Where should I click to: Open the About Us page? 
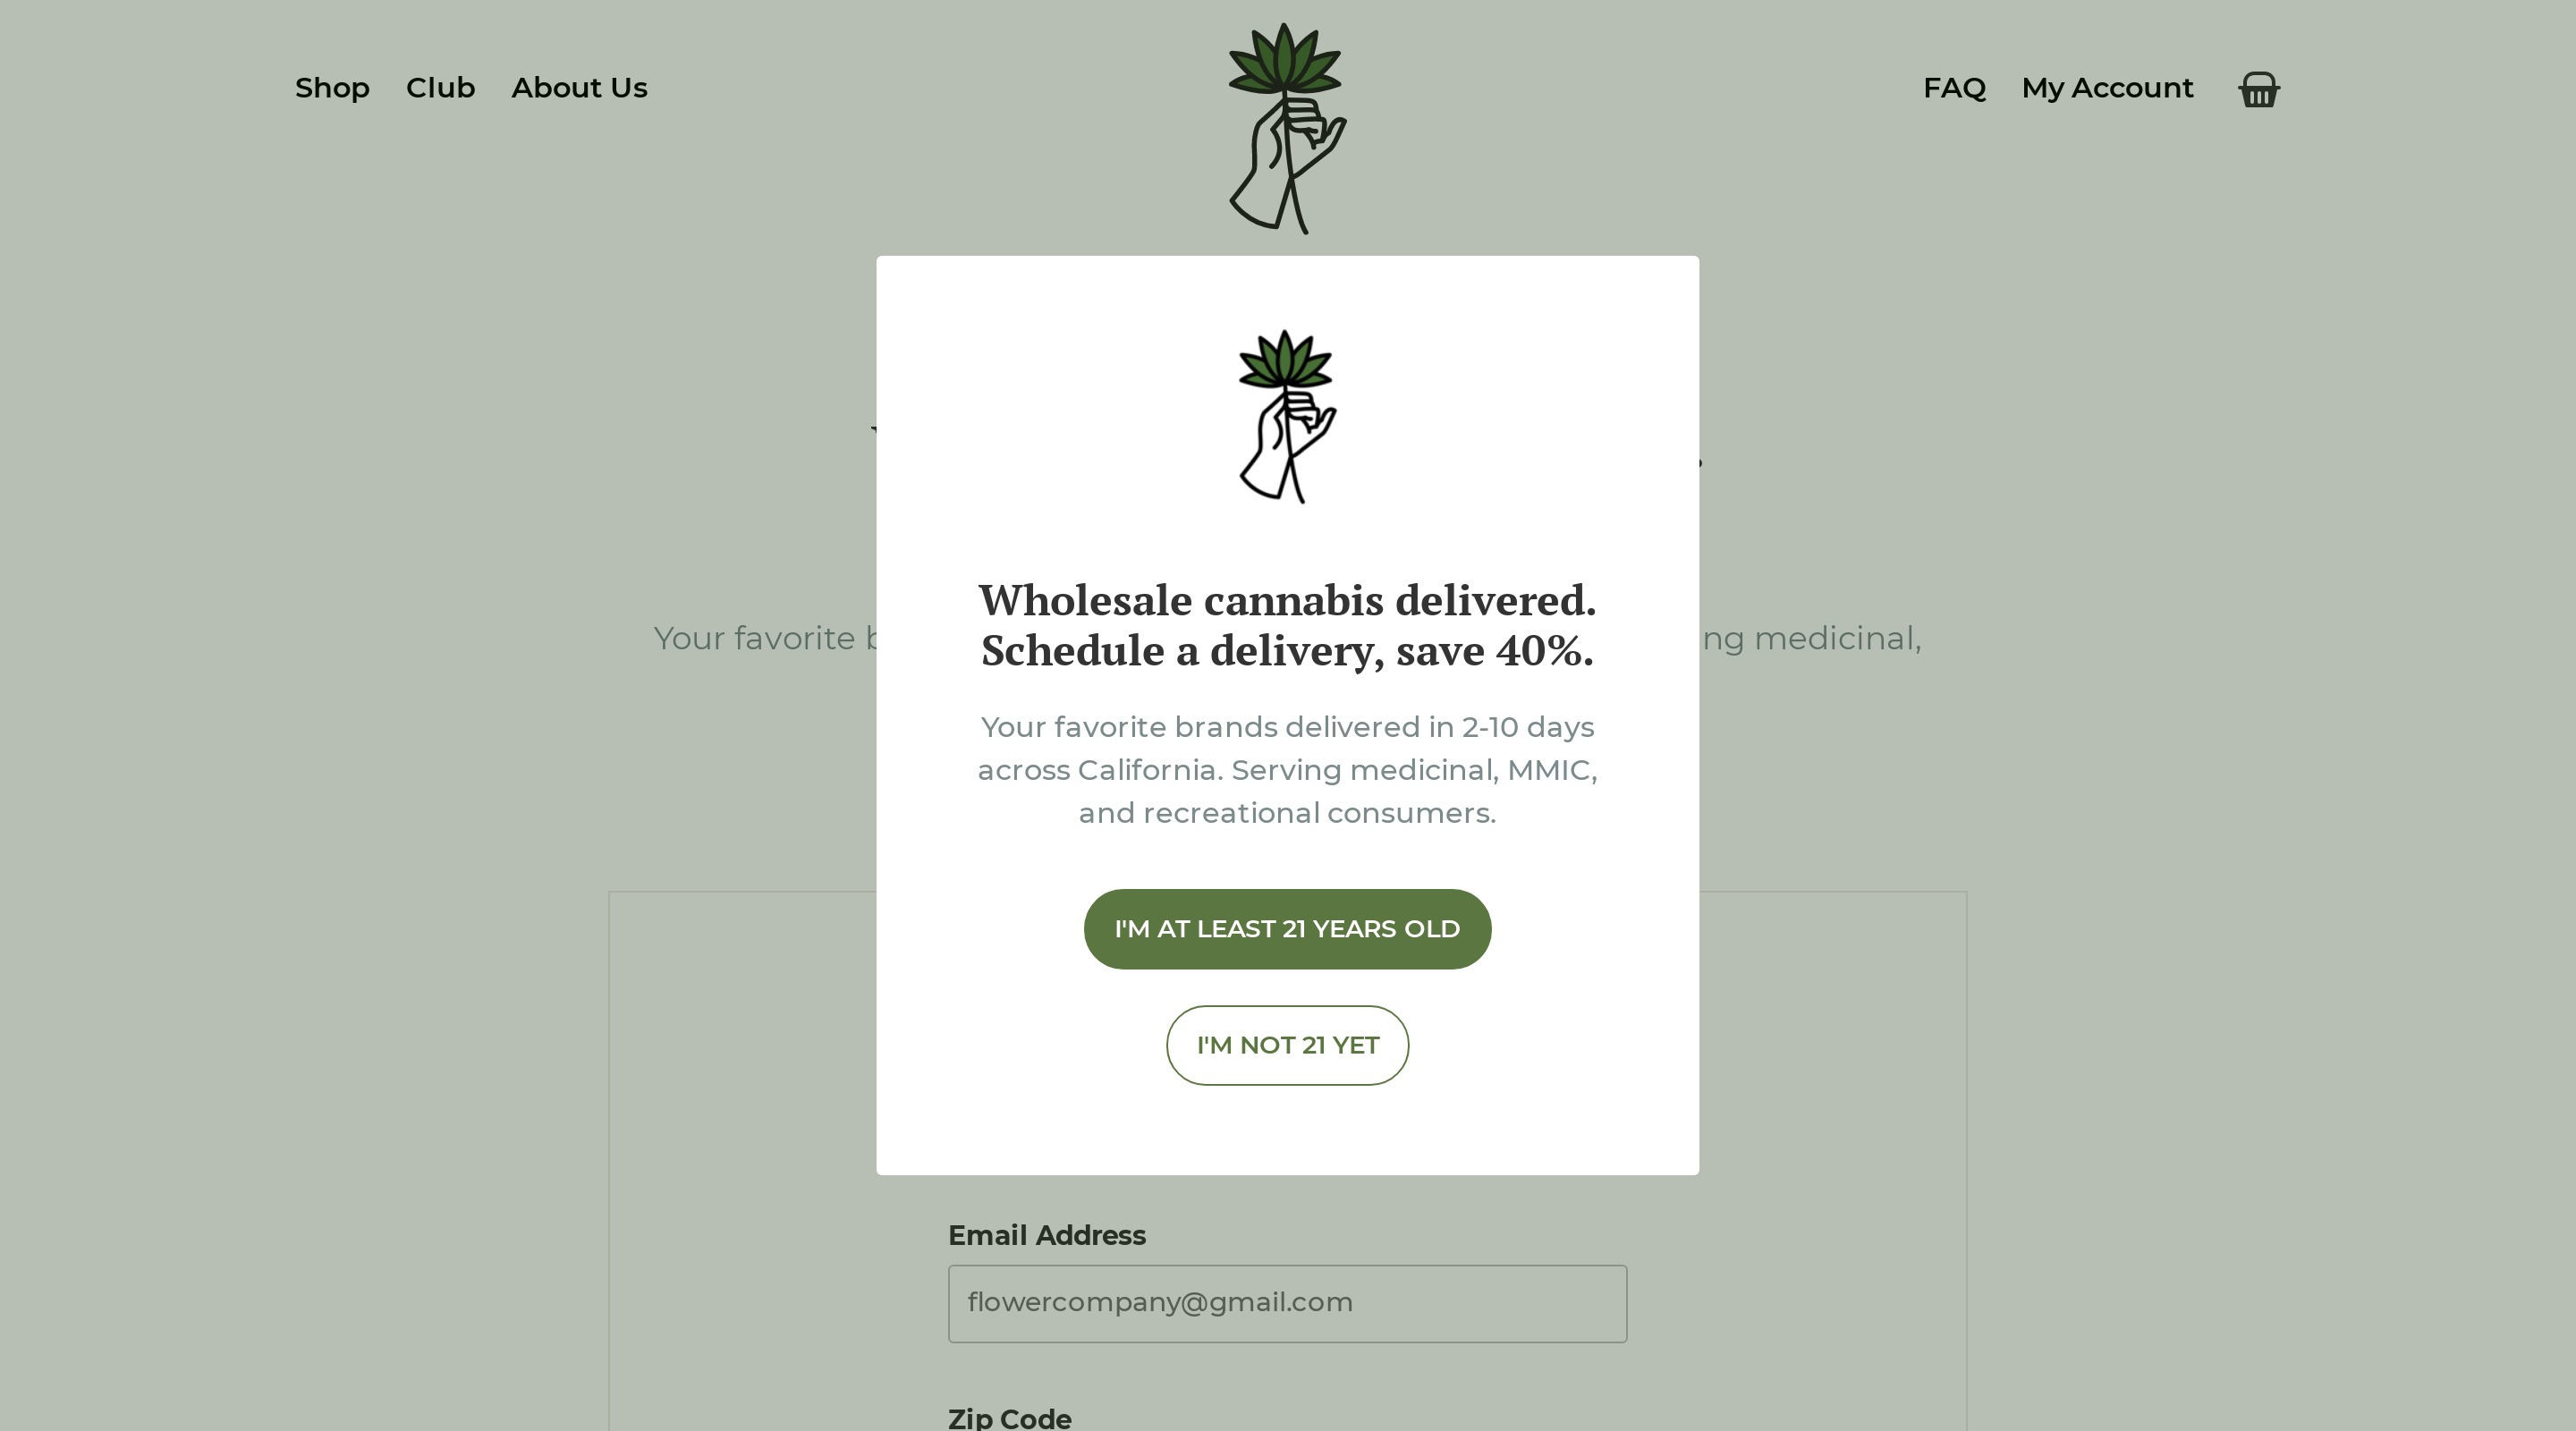[x=579, y=88]
